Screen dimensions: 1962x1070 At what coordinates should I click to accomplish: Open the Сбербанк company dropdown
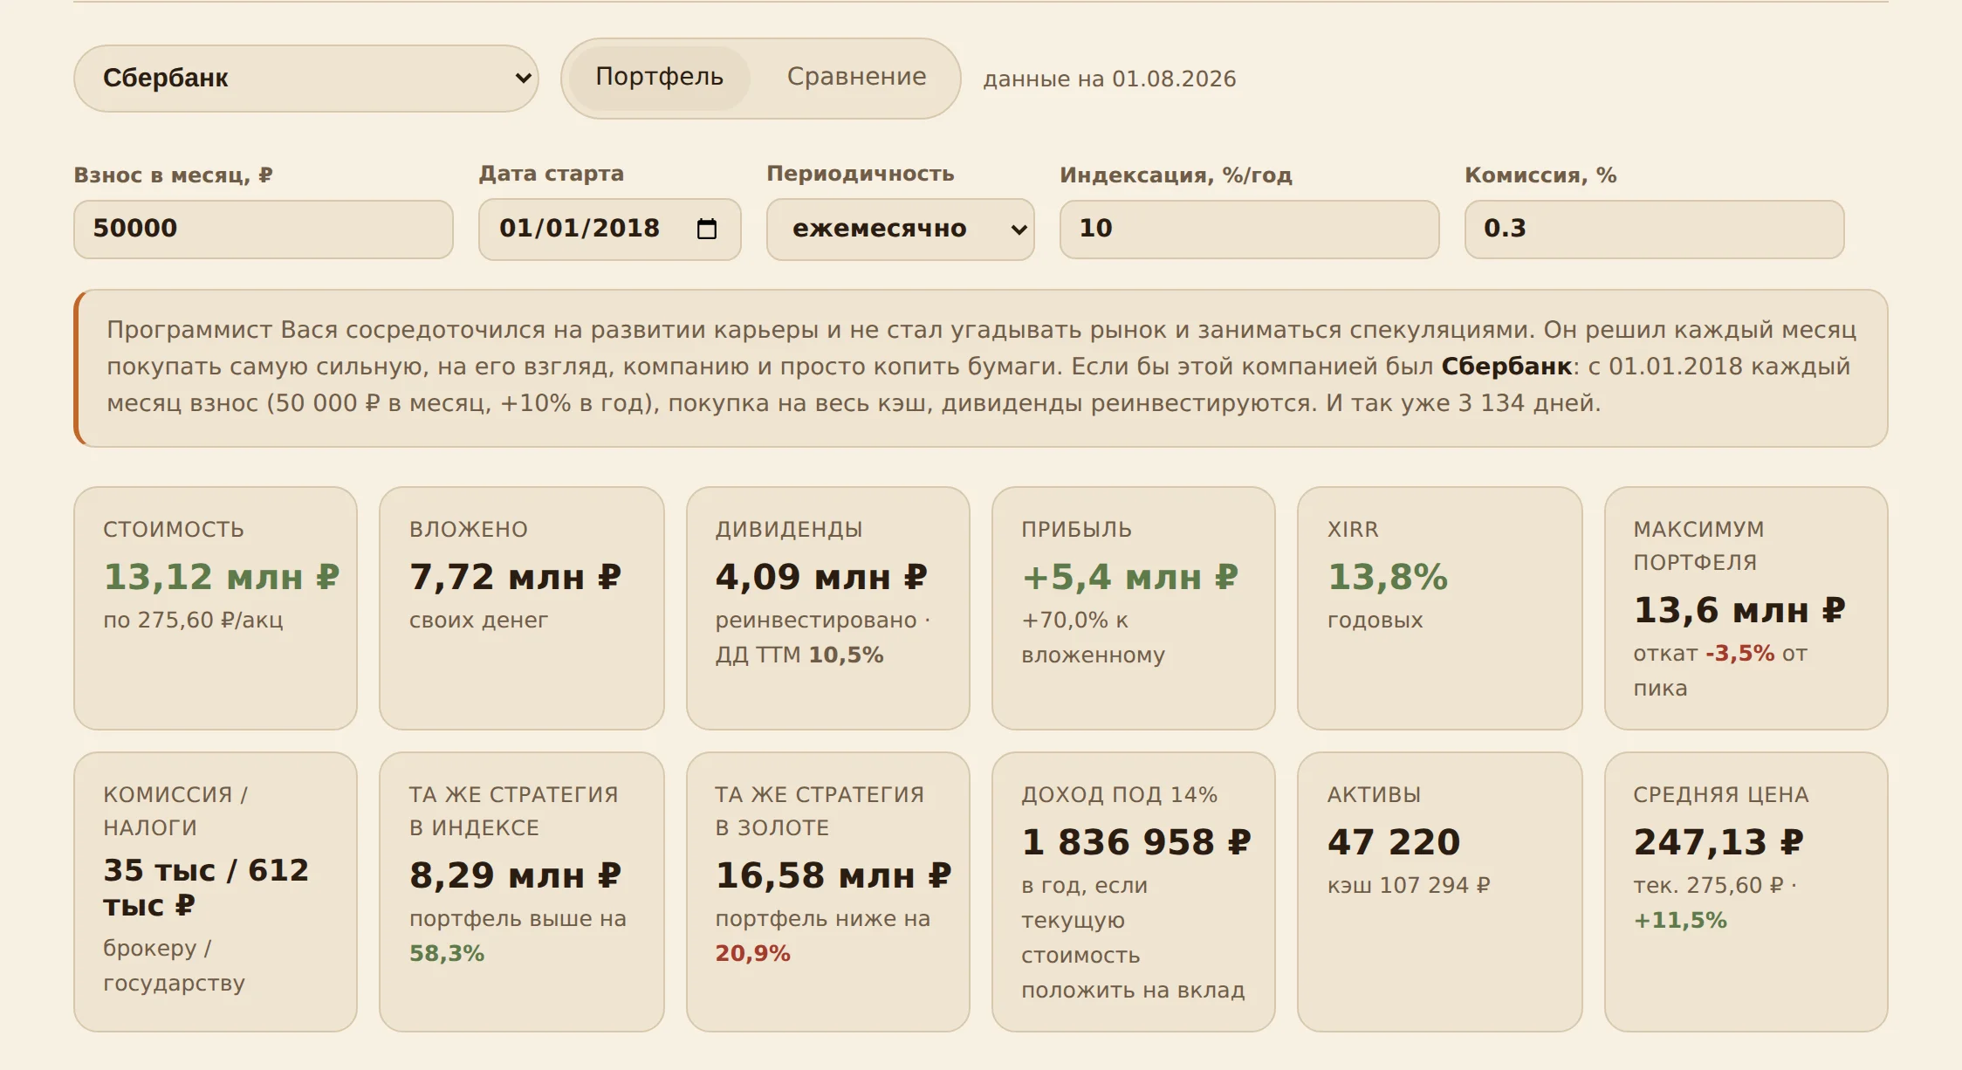point(305,79)
